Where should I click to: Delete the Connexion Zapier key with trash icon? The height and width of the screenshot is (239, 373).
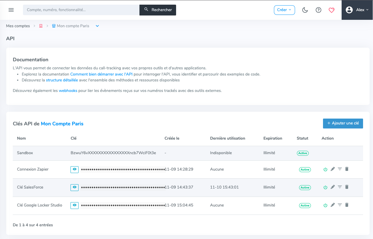coord(347,169)
